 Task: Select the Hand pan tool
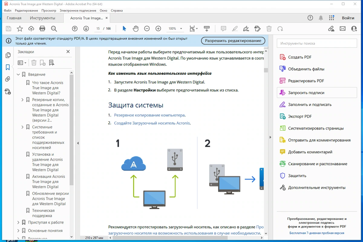136,28
